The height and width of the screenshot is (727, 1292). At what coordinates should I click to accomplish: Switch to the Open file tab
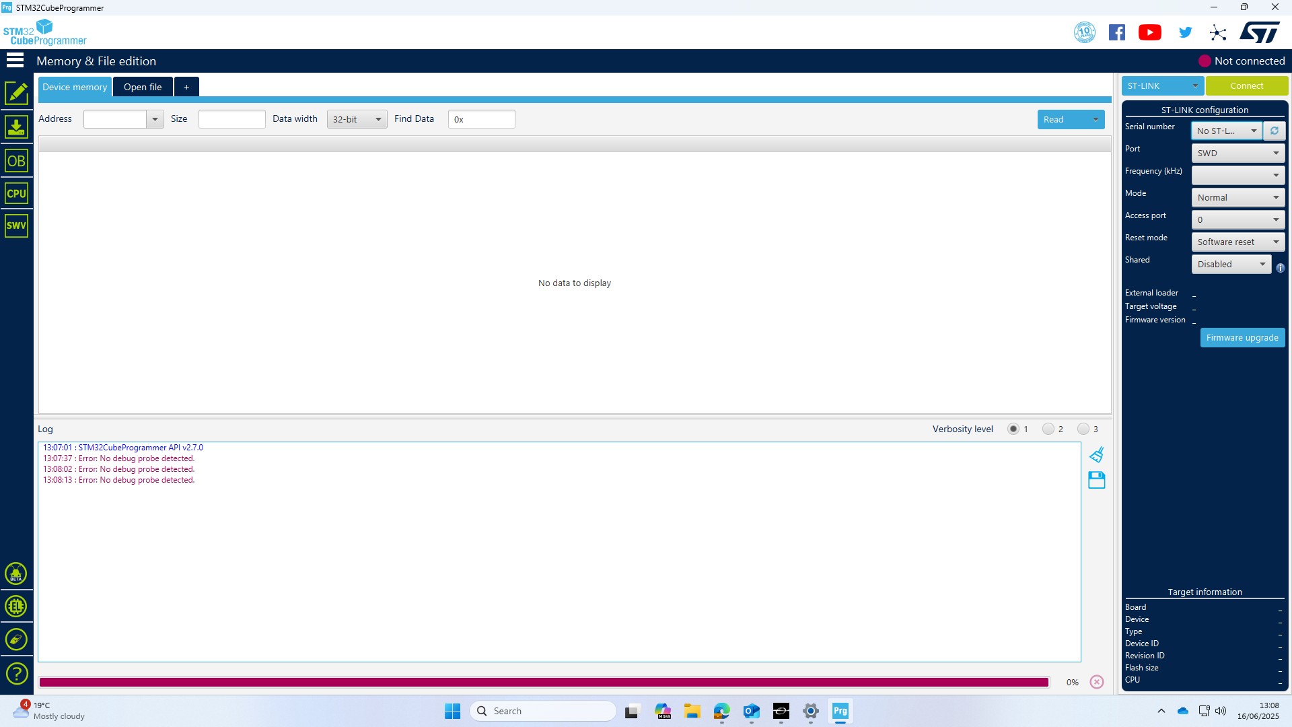coord(143,87)
